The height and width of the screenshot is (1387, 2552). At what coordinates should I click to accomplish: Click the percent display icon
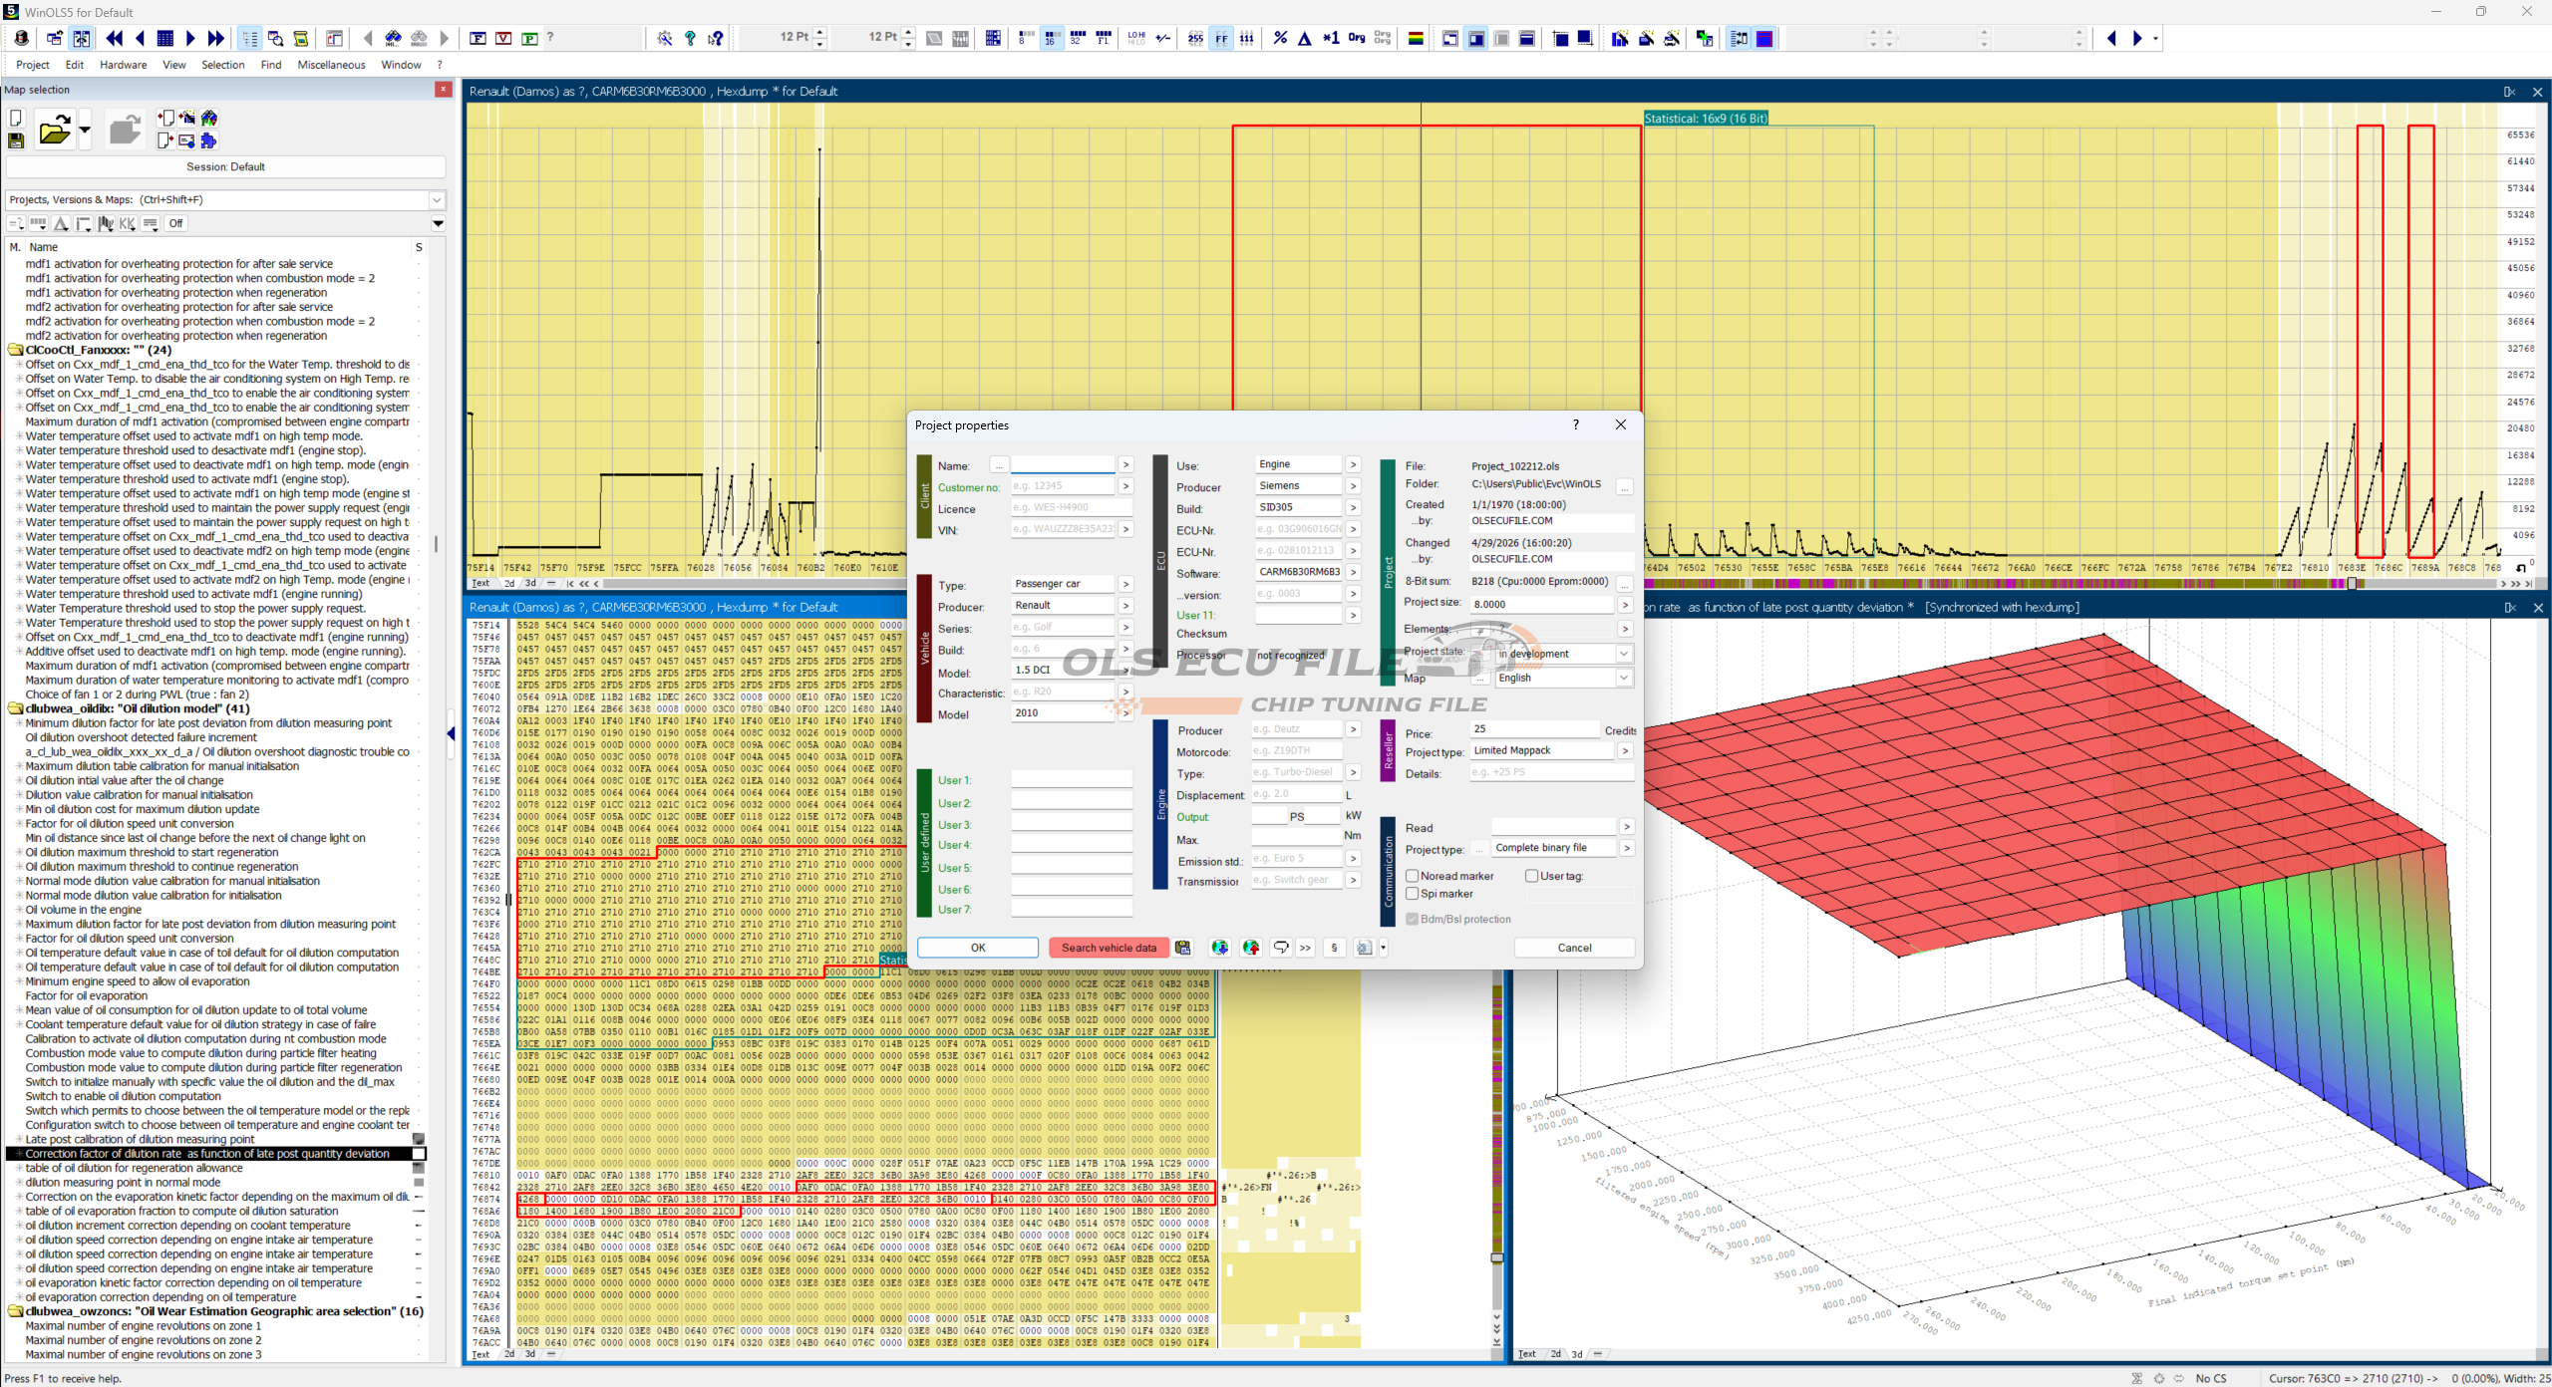pyautogui.click(x=1280, y=38)
